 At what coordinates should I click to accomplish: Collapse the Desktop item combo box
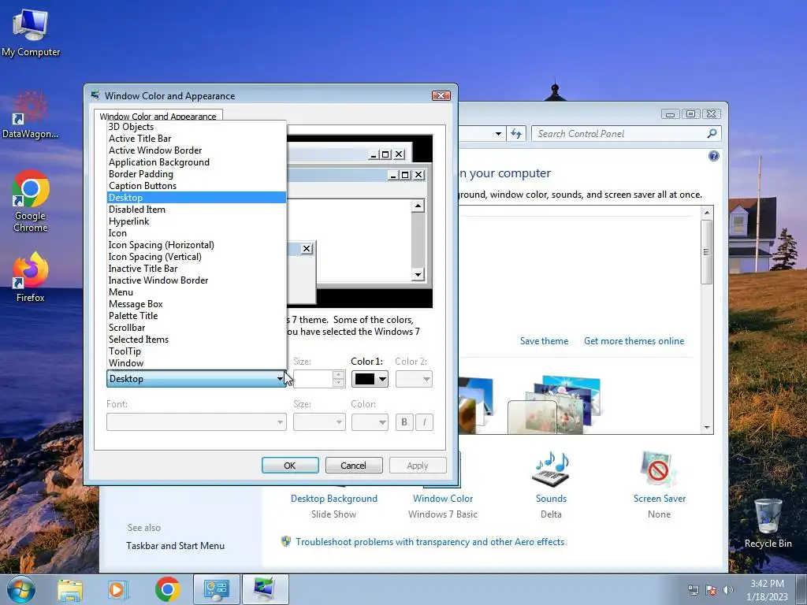196,379
